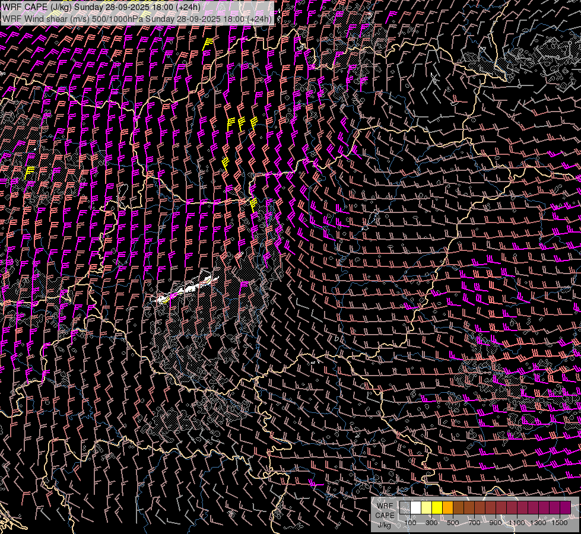Click the "300" legend scale label
Screen dimensions: 581x534
tap(431, 523)
